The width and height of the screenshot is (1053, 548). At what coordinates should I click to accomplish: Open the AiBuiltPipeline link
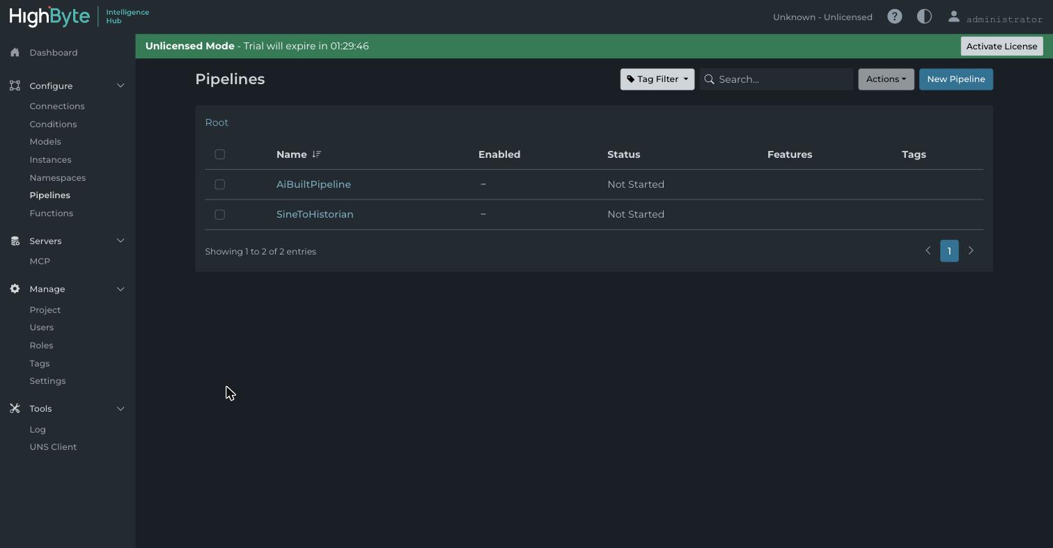pyautogui.click(x=313, y=184)
